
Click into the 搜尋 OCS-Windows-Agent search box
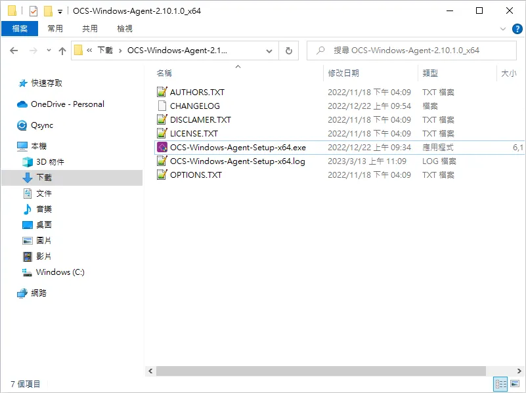(412, 51)
